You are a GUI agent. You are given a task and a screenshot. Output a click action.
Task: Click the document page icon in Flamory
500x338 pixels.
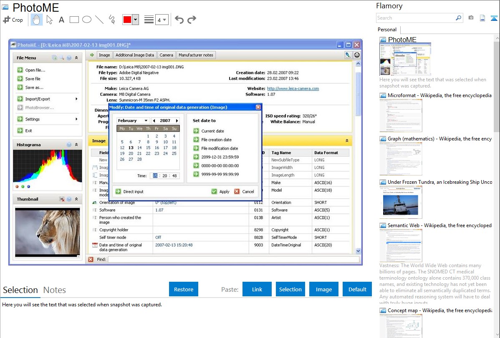tap(482, 18)
